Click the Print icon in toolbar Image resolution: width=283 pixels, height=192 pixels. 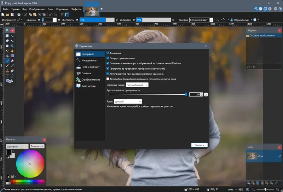19,14
